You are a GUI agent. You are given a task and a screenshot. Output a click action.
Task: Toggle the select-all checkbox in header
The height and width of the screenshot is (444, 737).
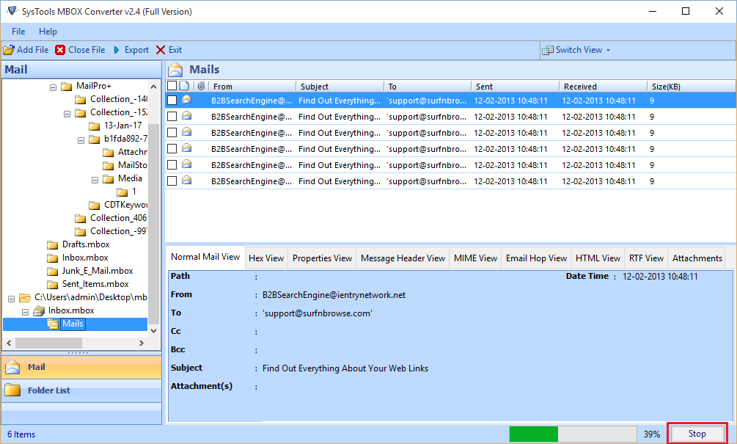[x=172, y=86]
